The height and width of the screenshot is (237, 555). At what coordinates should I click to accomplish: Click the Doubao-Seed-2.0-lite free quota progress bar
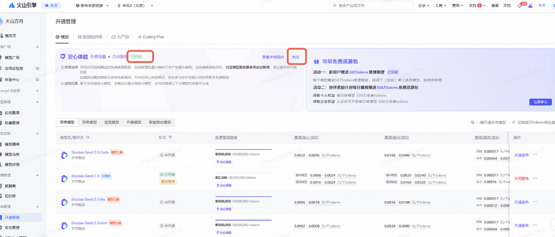pyautogui.click(x=243, y=196)
